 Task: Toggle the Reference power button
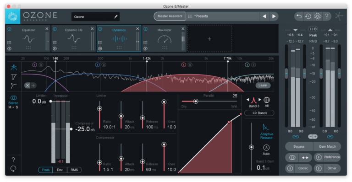[319, 157]
